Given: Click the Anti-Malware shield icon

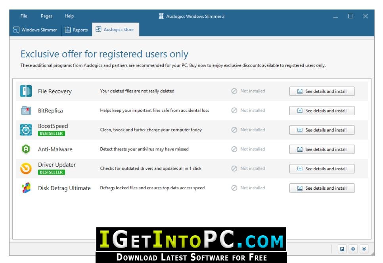Looking at the screenshot, I should (26, 149).
